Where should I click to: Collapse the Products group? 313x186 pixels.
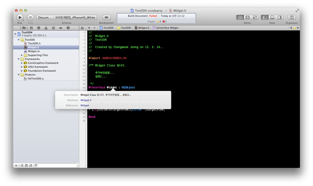tap(19, 74)
